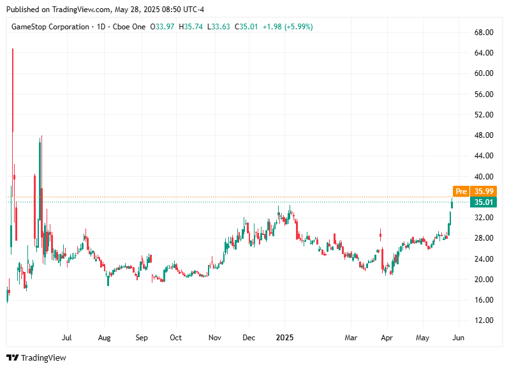Screen dimensions: 509x369
Task: Click the 40.00 price axis label
Action: point(483,177)
